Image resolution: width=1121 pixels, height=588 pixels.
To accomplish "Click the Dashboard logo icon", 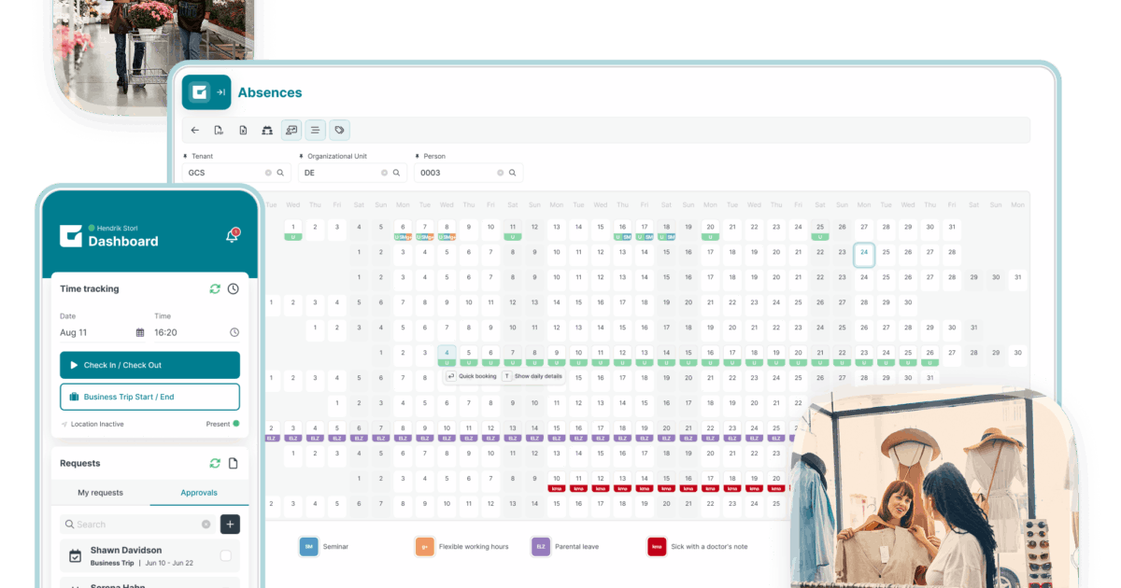I will 71,236.
